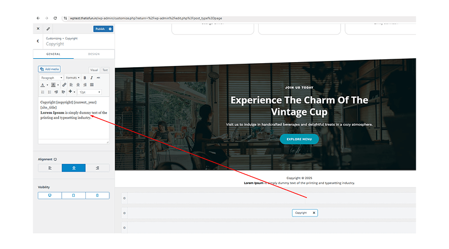Image resolution: width=449 pixels, height=249 pixels.
Task: Align editor text right
Action: (85, 85)
